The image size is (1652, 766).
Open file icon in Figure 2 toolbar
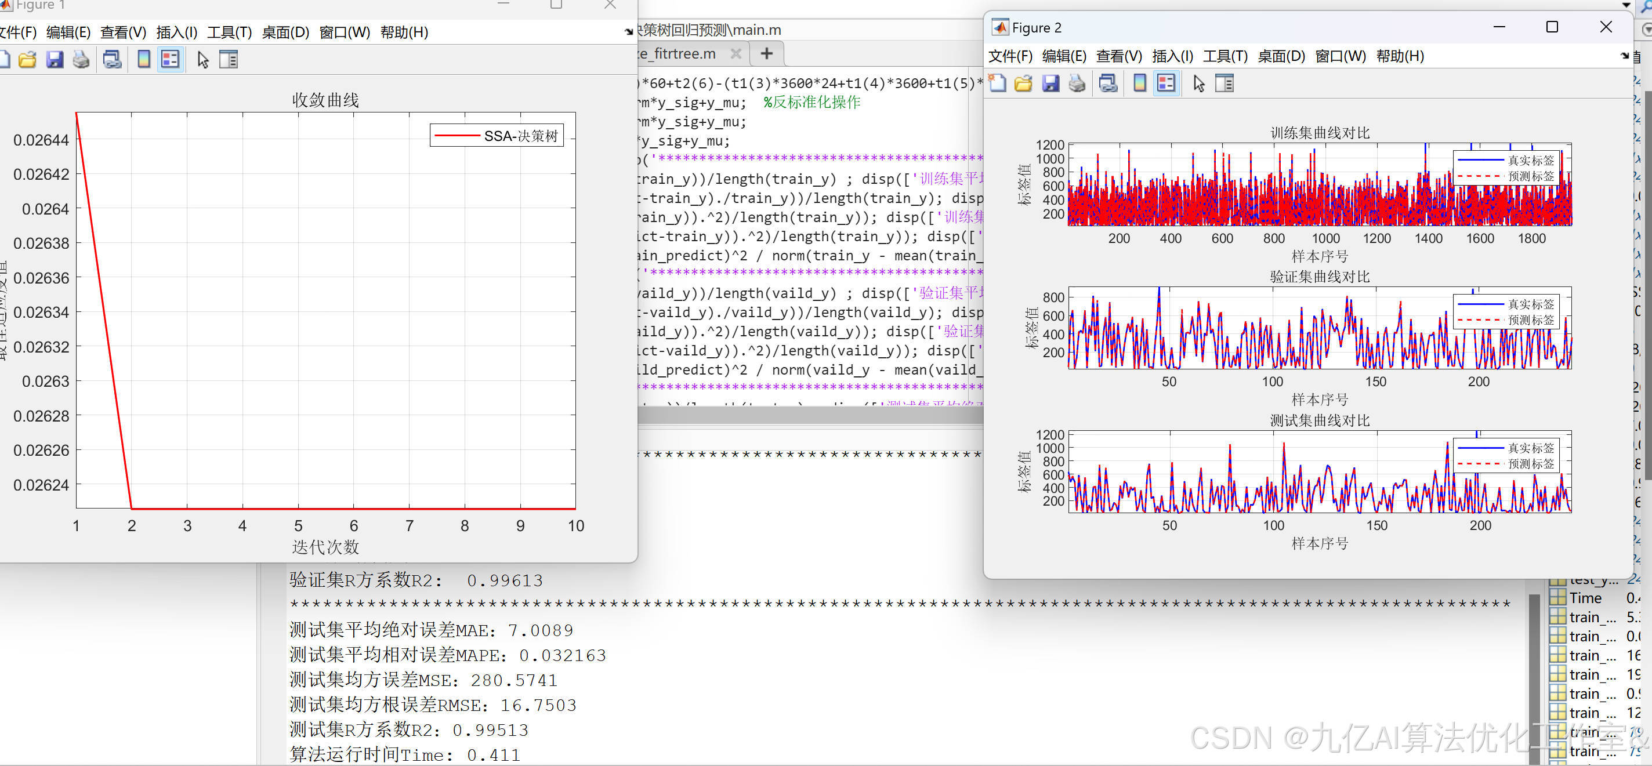(x=1024, y=84)
